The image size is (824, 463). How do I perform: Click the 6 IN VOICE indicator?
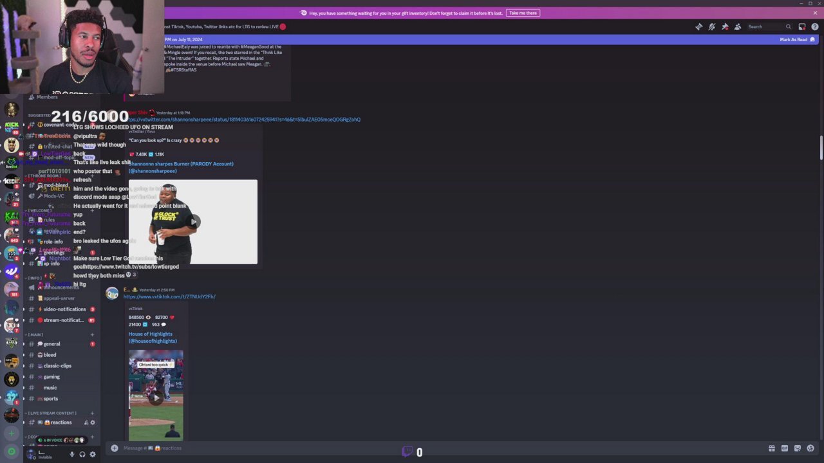(61, 440)
